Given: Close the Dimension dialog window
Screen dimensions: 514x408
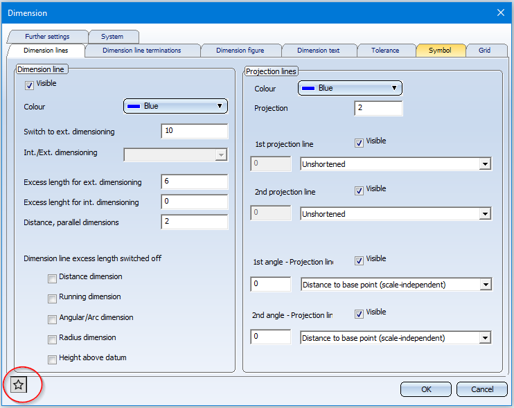Looking at the screenshot, I should (501, 12).
